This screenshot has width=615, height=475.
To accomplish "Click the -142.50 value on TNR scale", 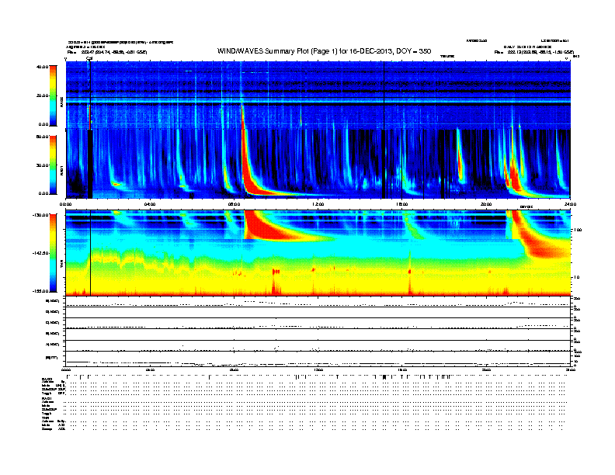I will 41,253.
